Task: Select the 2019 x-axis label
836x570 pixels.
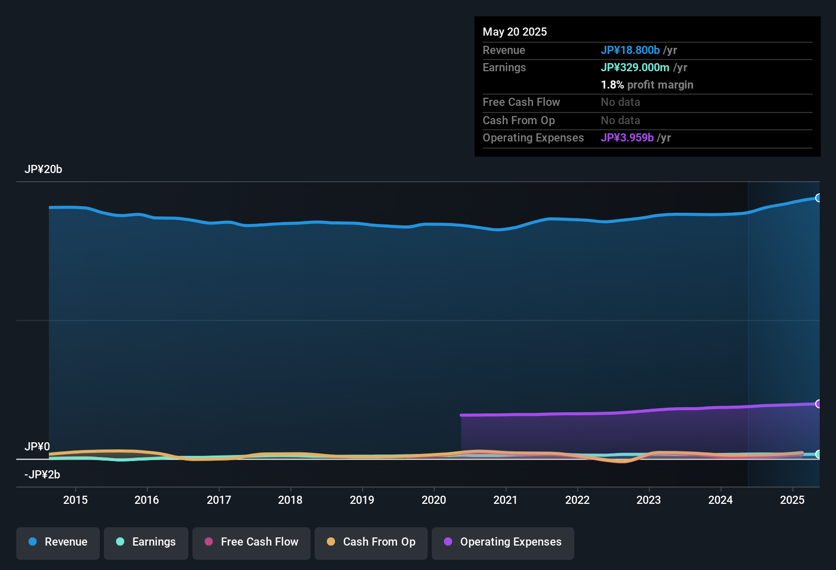Action: 362,500
